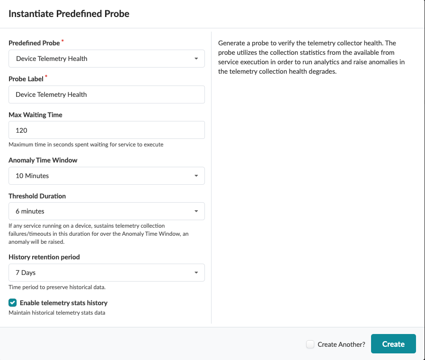This screenshot has height=360, width=425.
Task: Click into the Max Waiting Time field
Action: click(x=106, y=130)
